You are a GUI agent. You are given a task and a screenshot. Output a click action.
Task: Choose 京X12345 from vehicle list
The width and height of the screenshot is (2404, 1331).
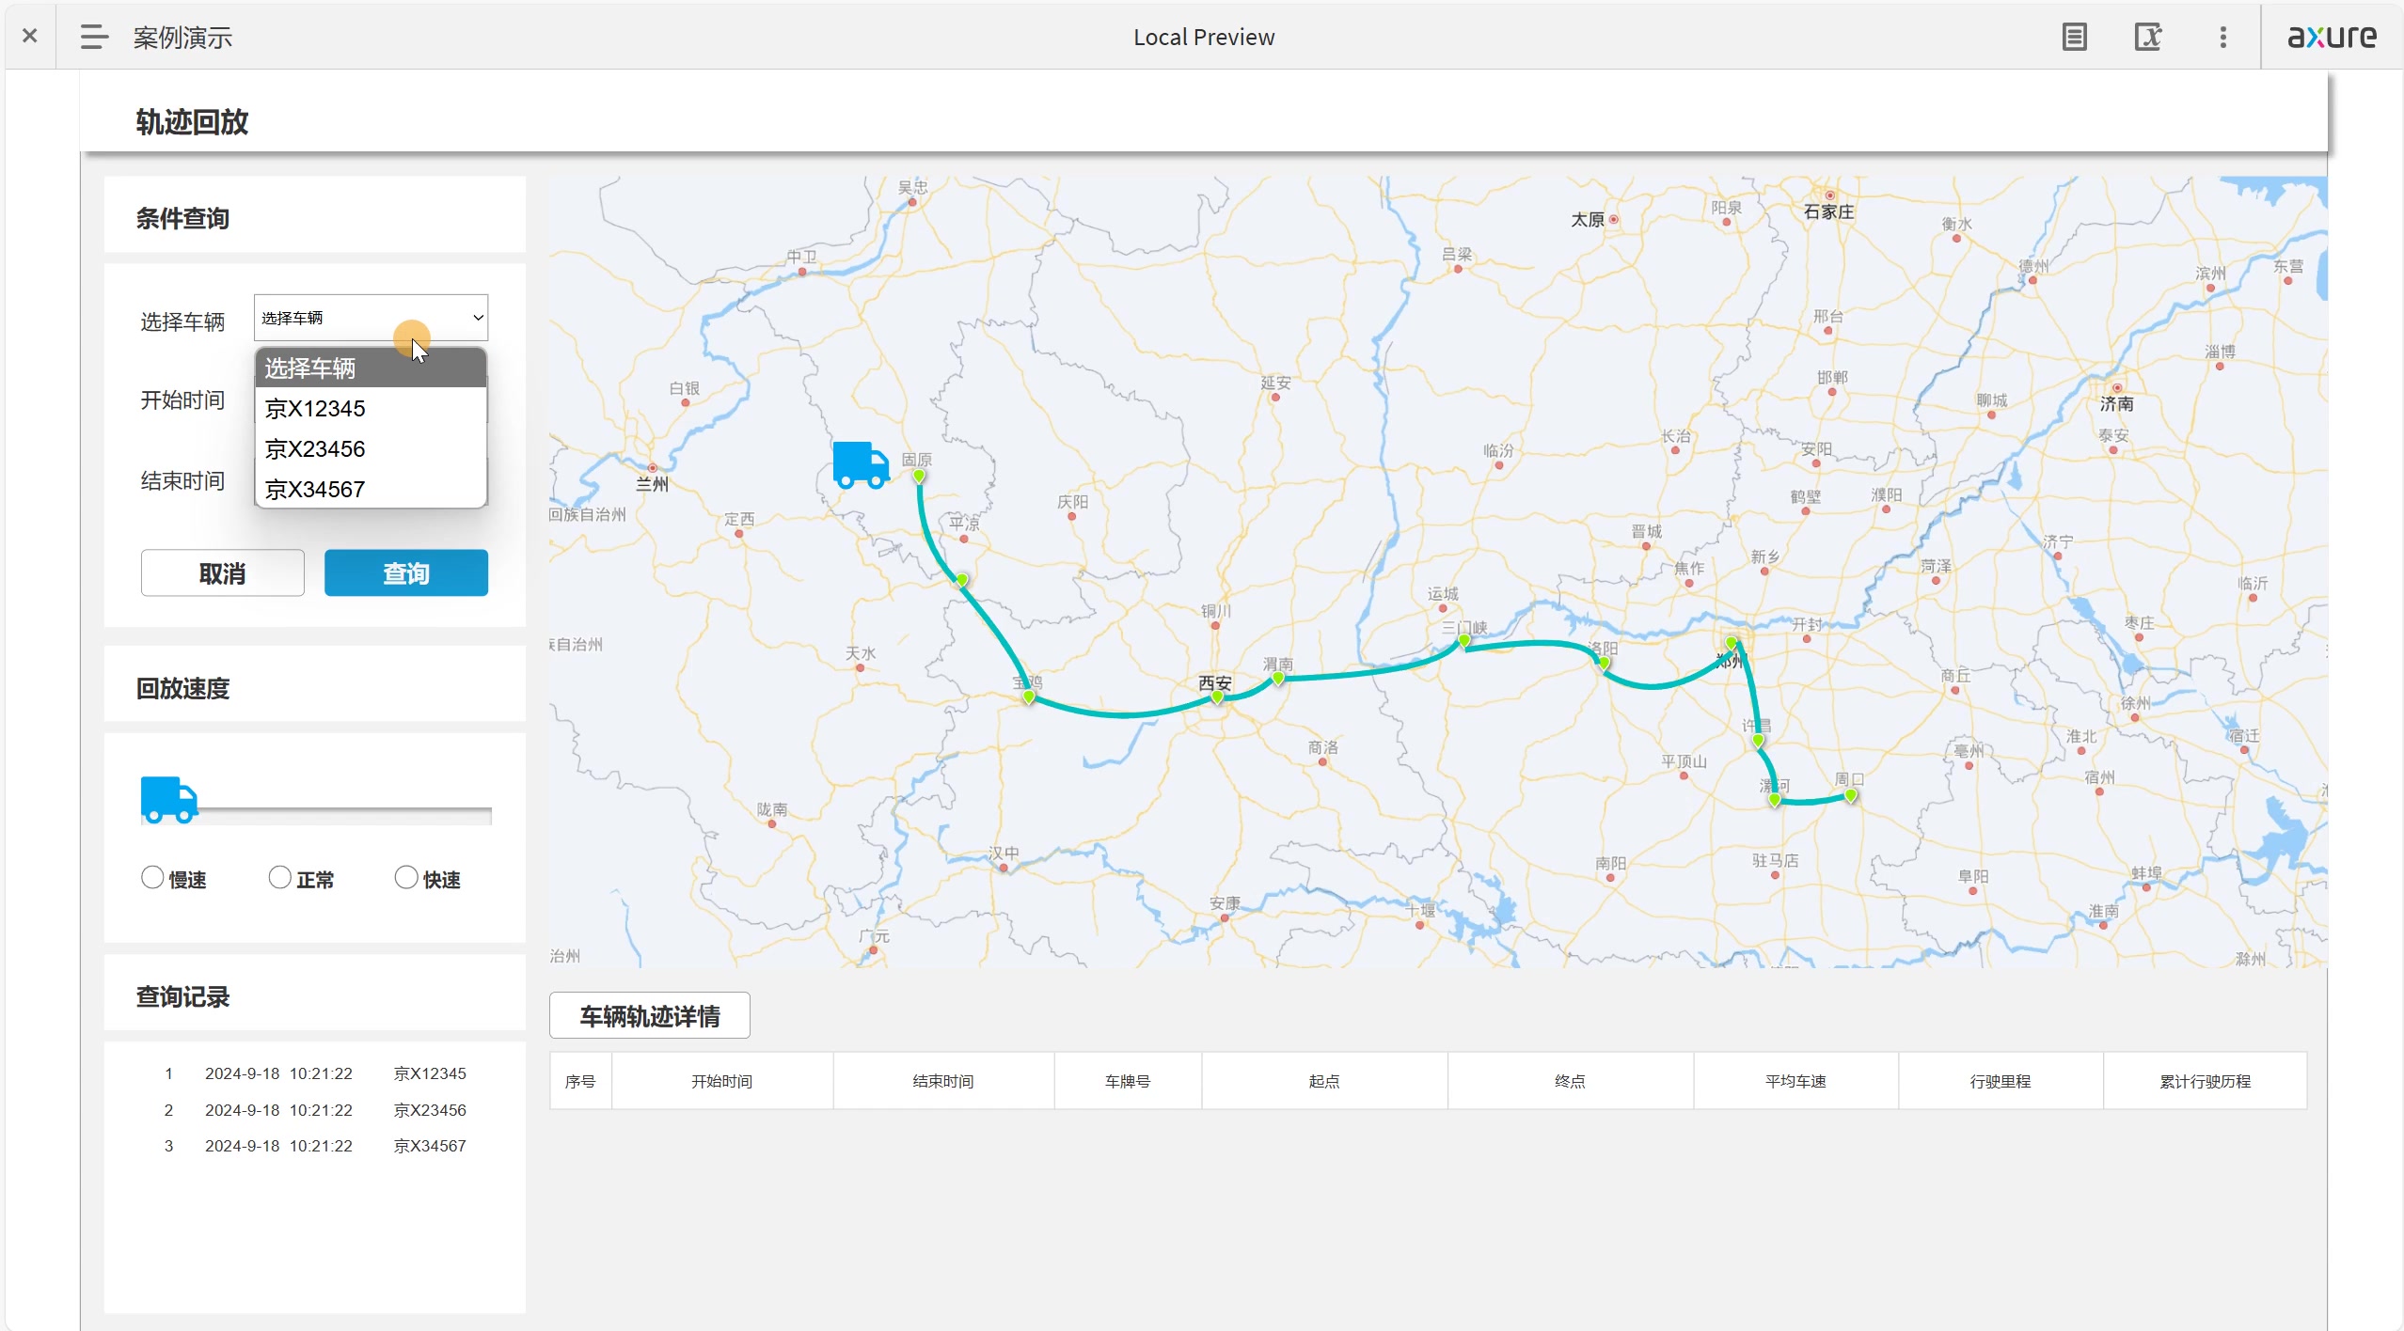pos(315,409)
